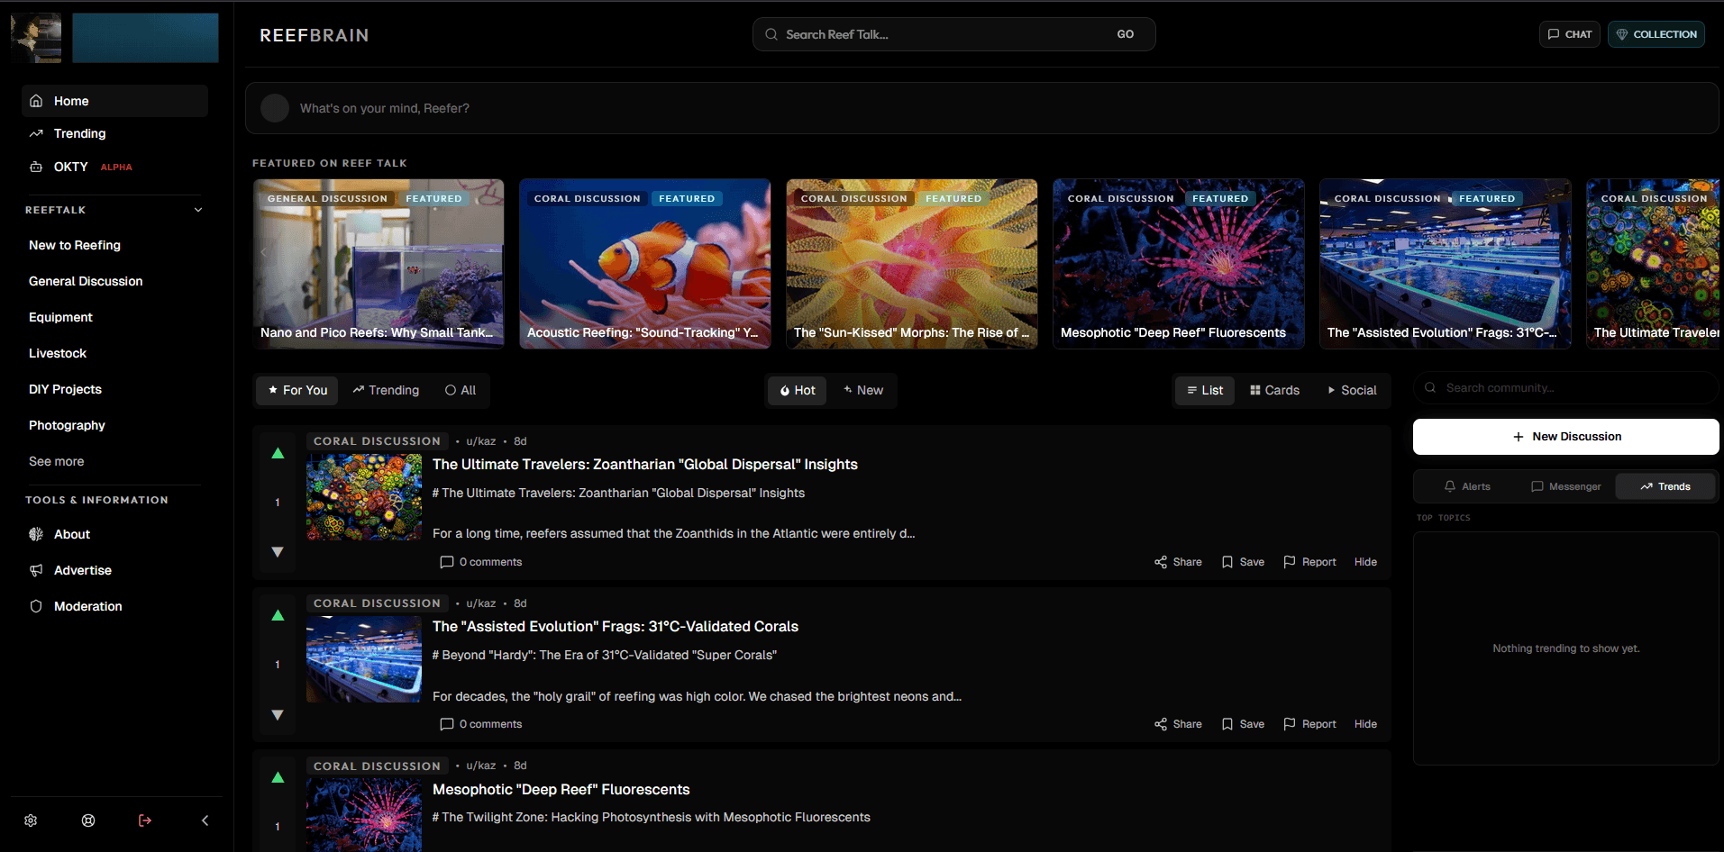Expand See more in ReefTalk categories
Screen dimensions: 1724x852
point(56,461)
